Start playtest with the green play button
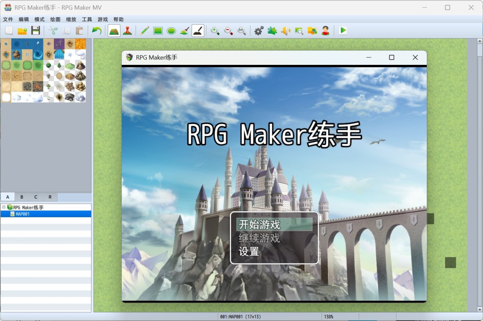This screenshot has width=483, height=321. pos(343,31)
